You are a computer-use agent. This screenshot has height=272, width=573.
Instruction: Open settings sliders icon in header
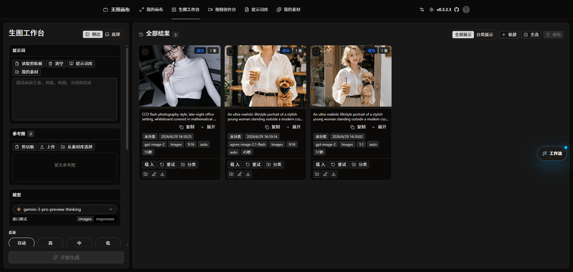click(422, 10)
